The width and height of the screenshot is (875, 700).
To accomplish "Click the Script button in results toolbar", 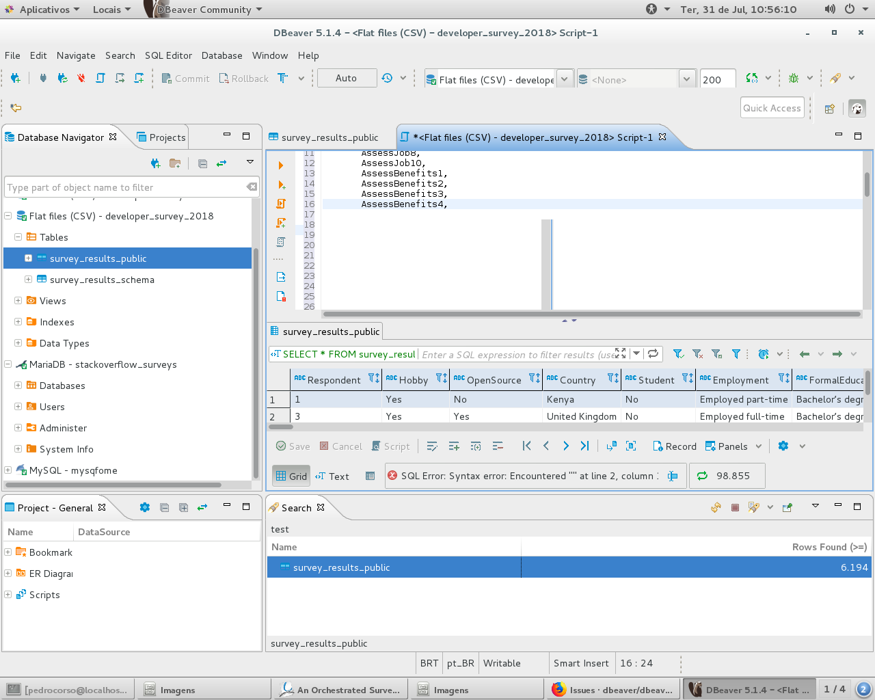I will pyautogui.click(x=390, y=446).
